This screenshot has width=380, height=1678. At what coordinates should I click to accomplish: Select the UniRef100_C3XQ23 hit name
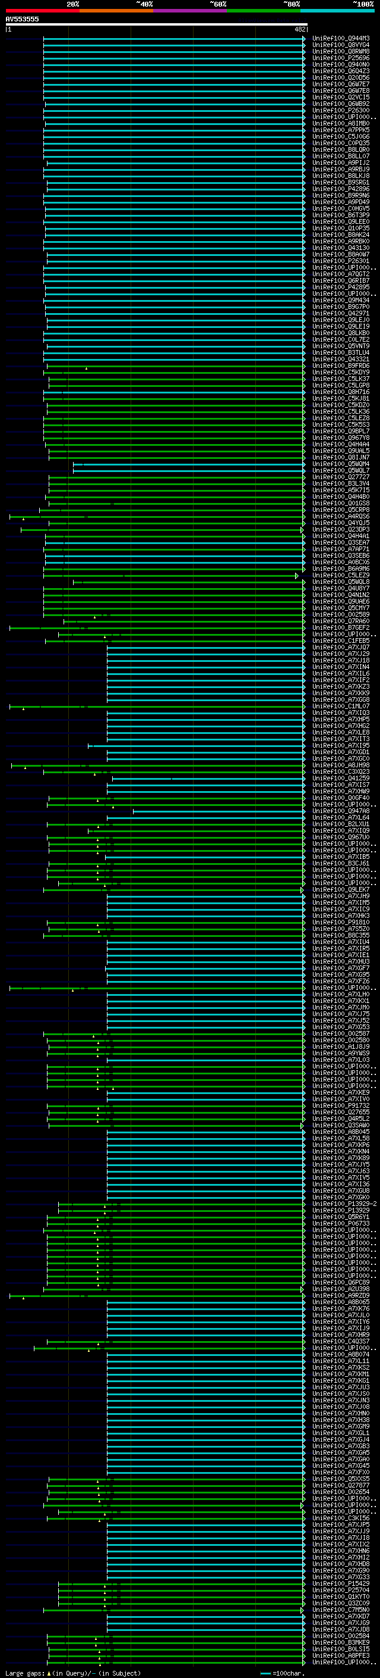click(x=341, y=771)
